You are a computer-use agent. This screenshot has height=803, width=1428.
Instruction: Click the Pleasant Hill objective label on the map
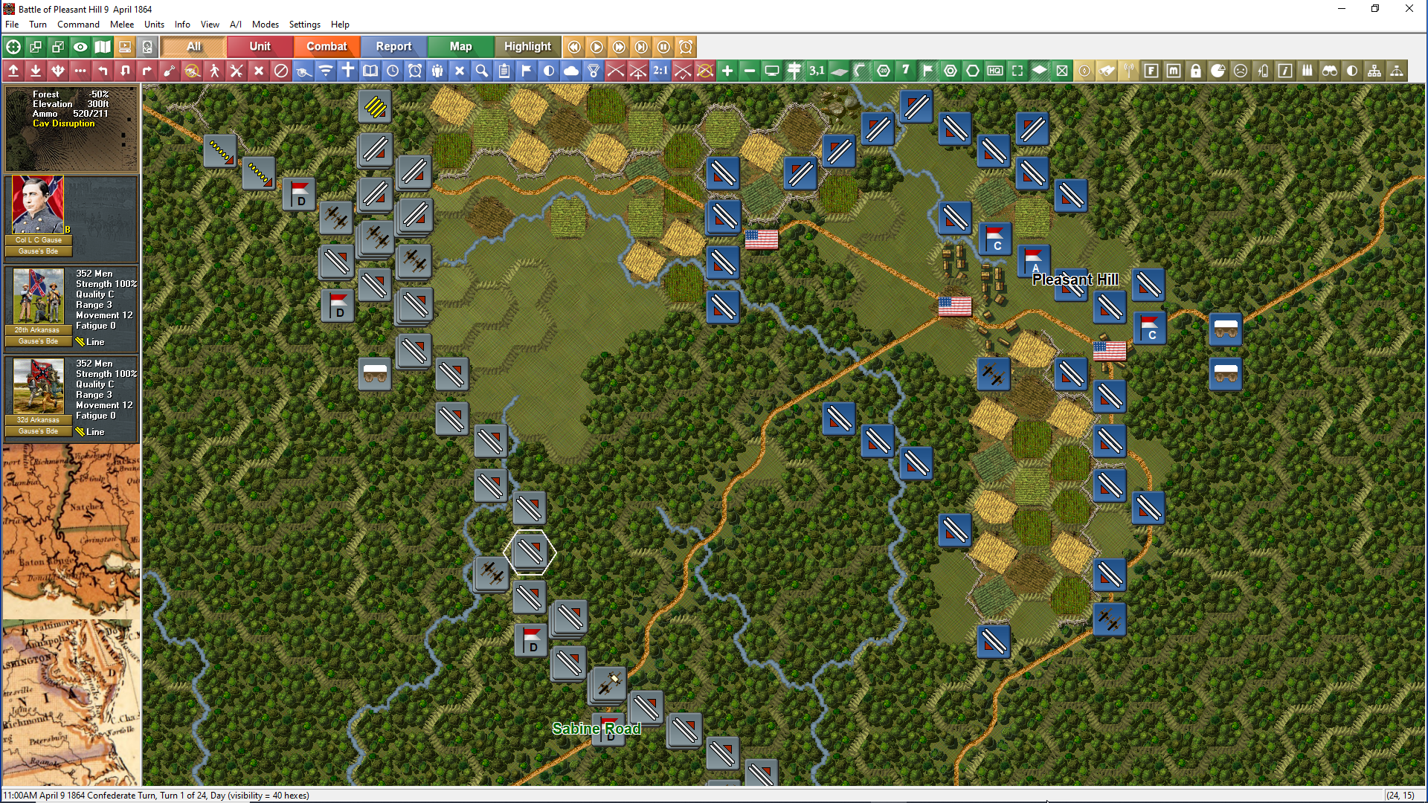click(x=1075, y=280)
